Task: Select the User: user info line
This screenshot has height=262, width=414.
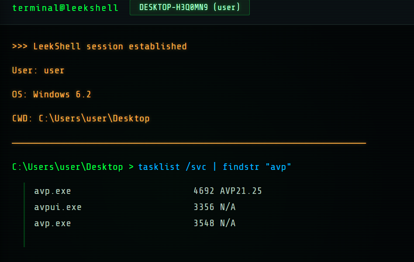Action: (38, 70)
